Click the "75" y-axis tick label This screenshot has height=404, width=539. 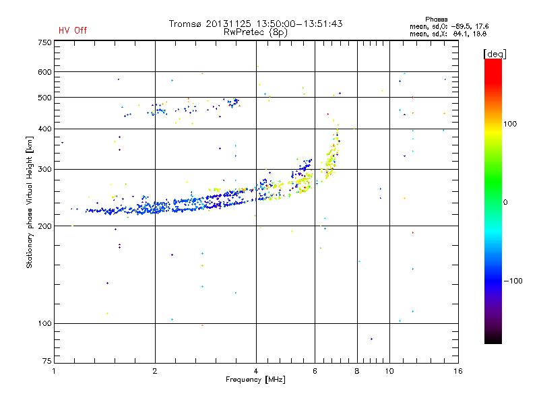(47, 361)
